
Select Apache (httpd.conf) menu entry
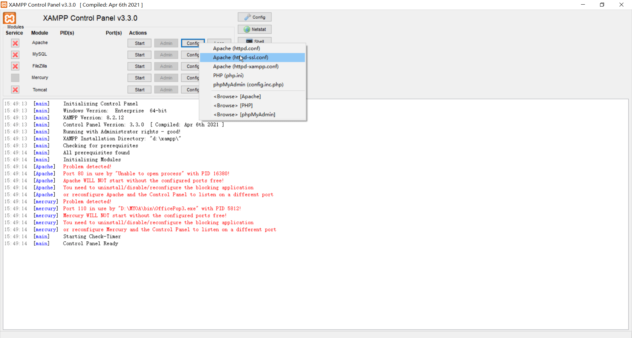[252, 48]
